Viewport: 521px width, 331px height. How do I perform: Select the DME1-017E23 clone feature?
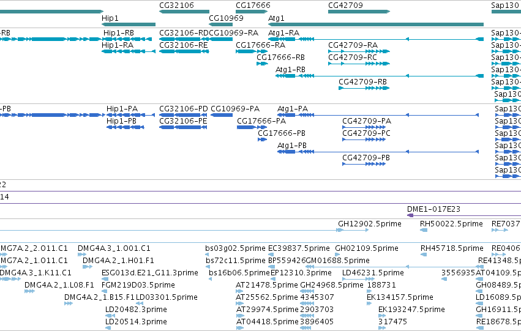pyautogui.click(x=464, y=215)
